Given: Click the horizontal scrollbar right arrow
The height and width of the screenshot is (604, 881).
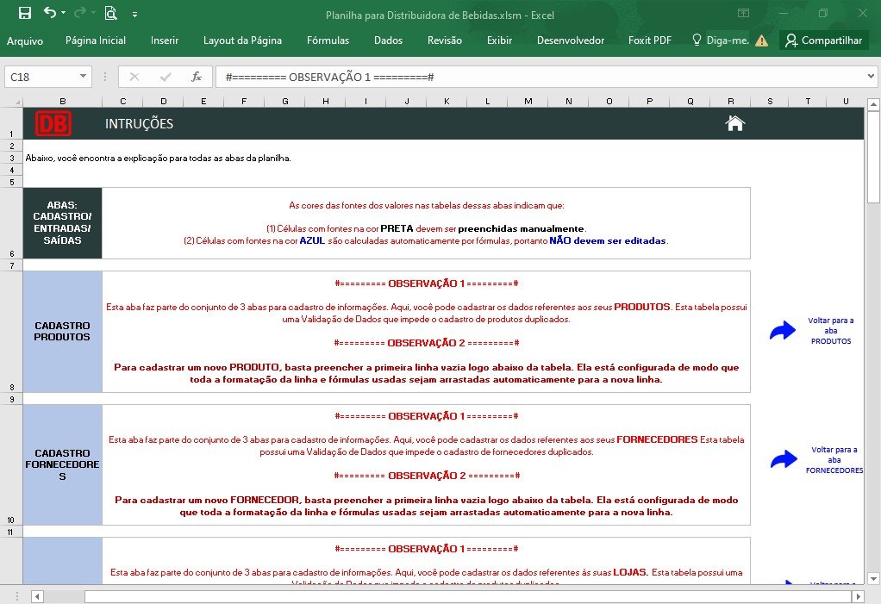Looking at the screenshot, I should (858, 596).
